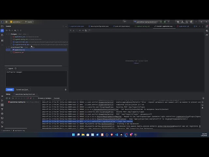
Task: Click horizontal scrollbar under Commit changes tree
Action: [x=33, y=66]
